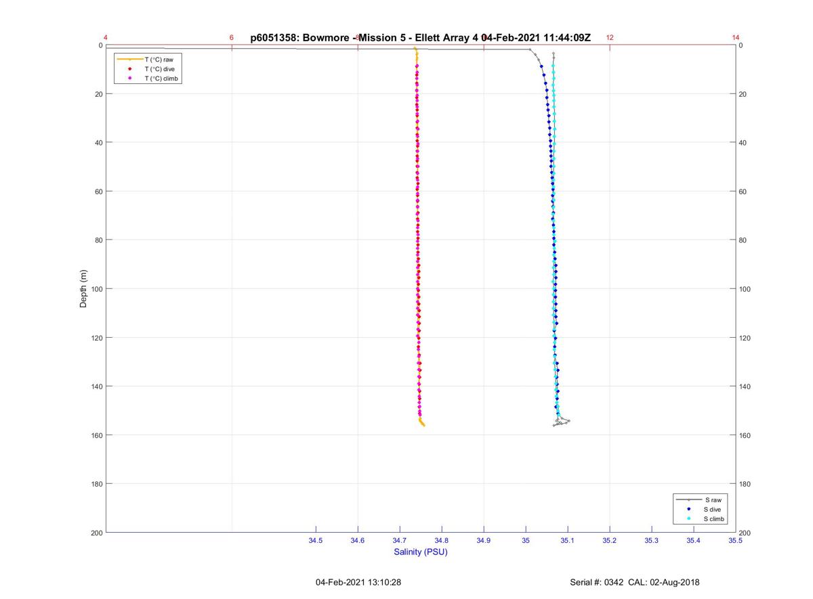This screenshot has width=813, height=599.
Task: Click the 34.9 salinity tick label
Action: tap(484, 540)
